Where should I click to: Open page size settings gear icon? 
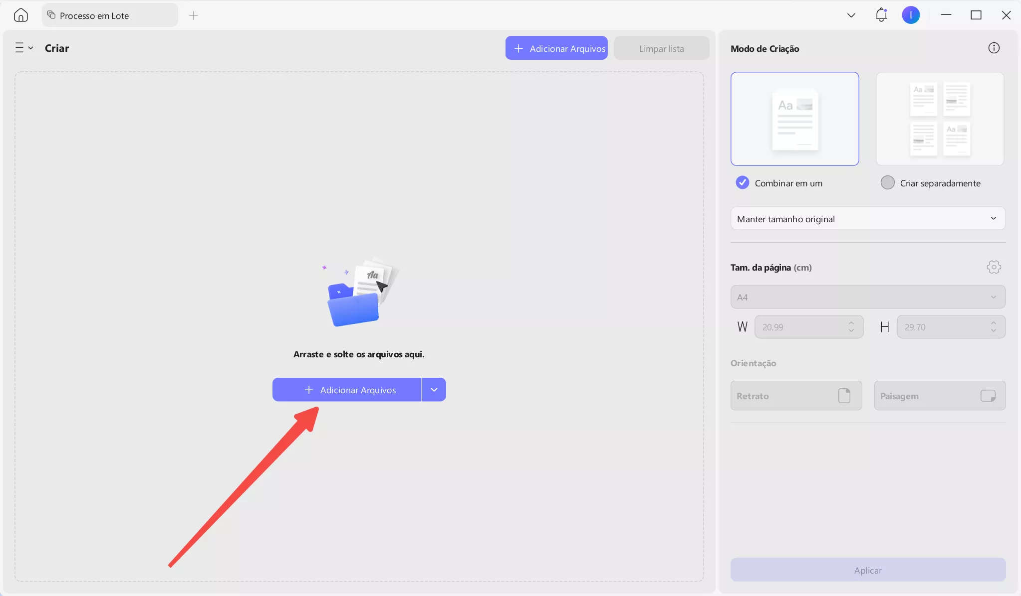[x=994, y=267]
